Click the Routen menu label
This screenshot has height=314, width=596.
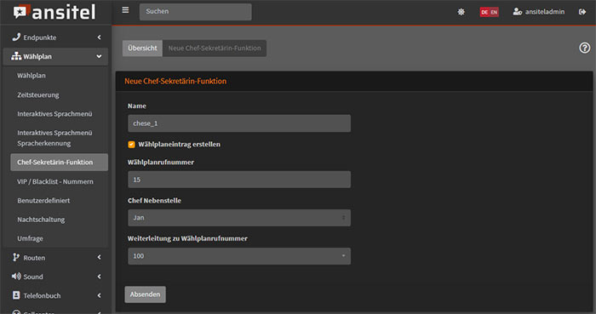[34, 258]
